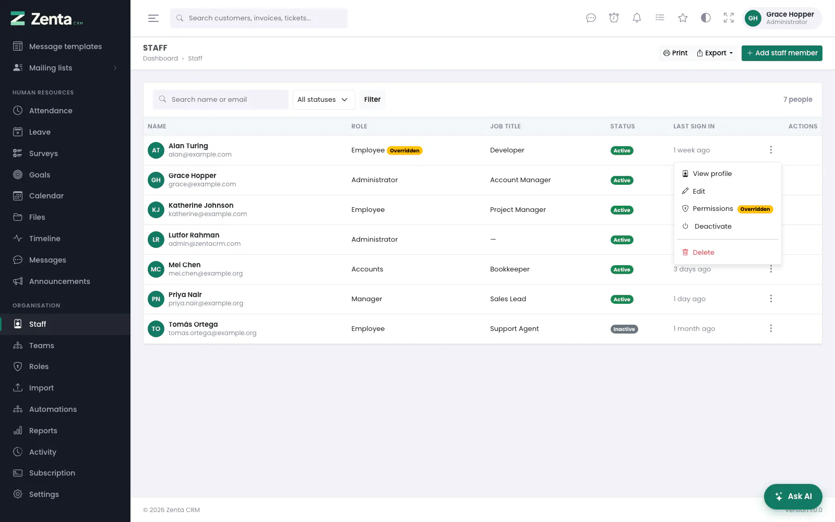Open the task list icon in header

tap(660, 18)
